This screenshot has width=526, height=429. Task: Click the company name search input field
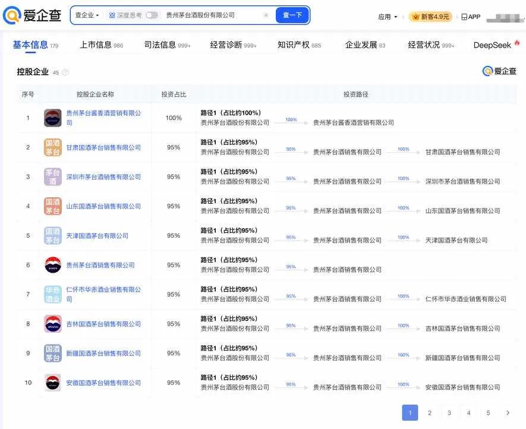211,15
